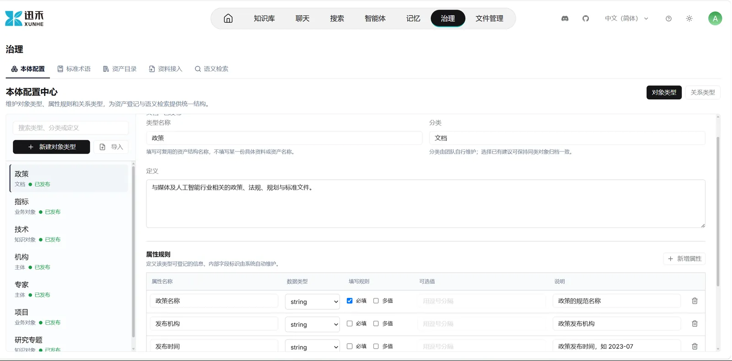
Task: Open data type dropdown for 发布时间
Action: pos(312,347)
